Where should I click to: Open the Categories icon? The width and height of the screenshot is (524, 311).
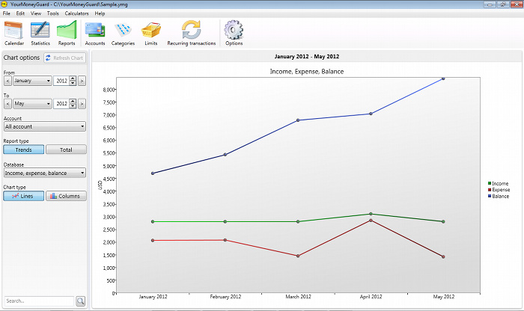(123, 33)
